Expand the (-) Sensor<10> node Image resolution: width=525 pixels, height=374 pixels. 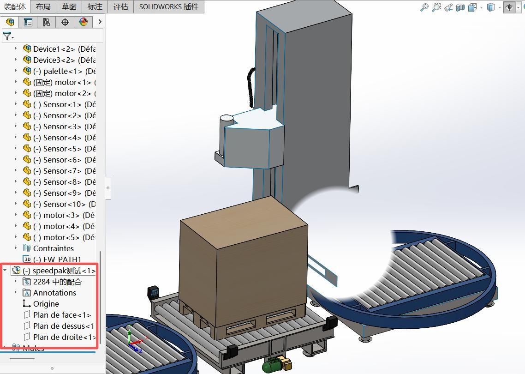[x=15, y=204]
